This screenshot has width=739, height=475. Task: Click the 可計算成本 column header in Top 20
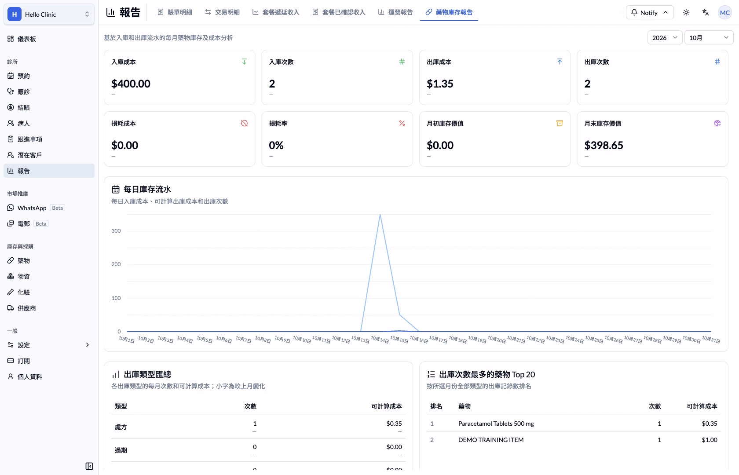coord(702,406)
